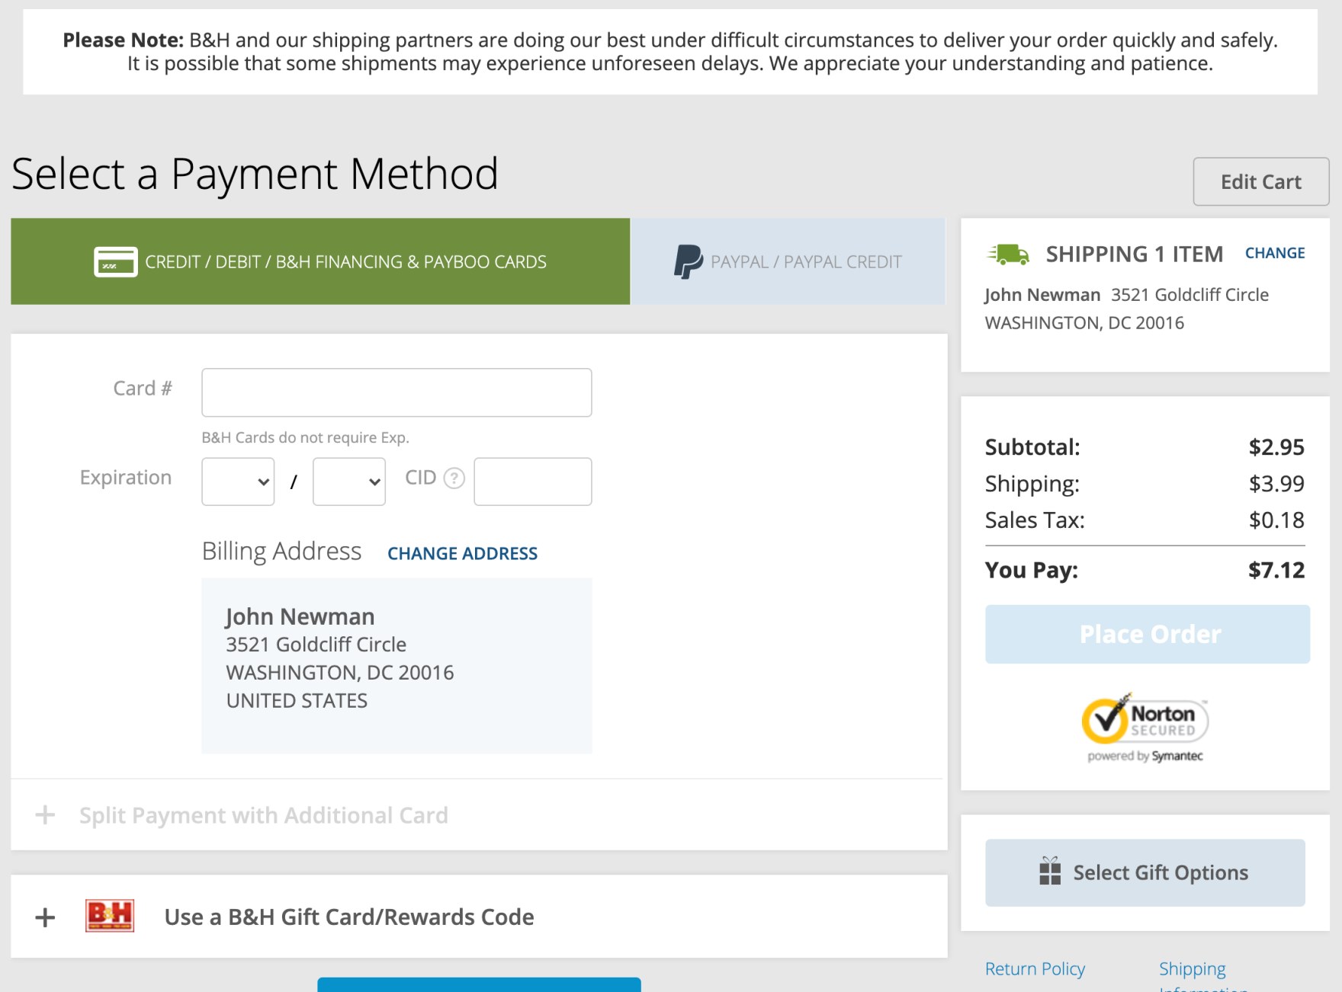Switch to the PAYPAL / PAYPAL CREDIT tab
Image resolution: width=1342 pixels, height=992 pixels.
point(789,261)
